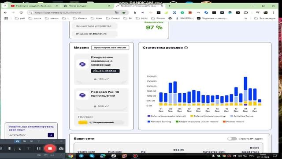Pause the Bandicam recording

point(39,148)
